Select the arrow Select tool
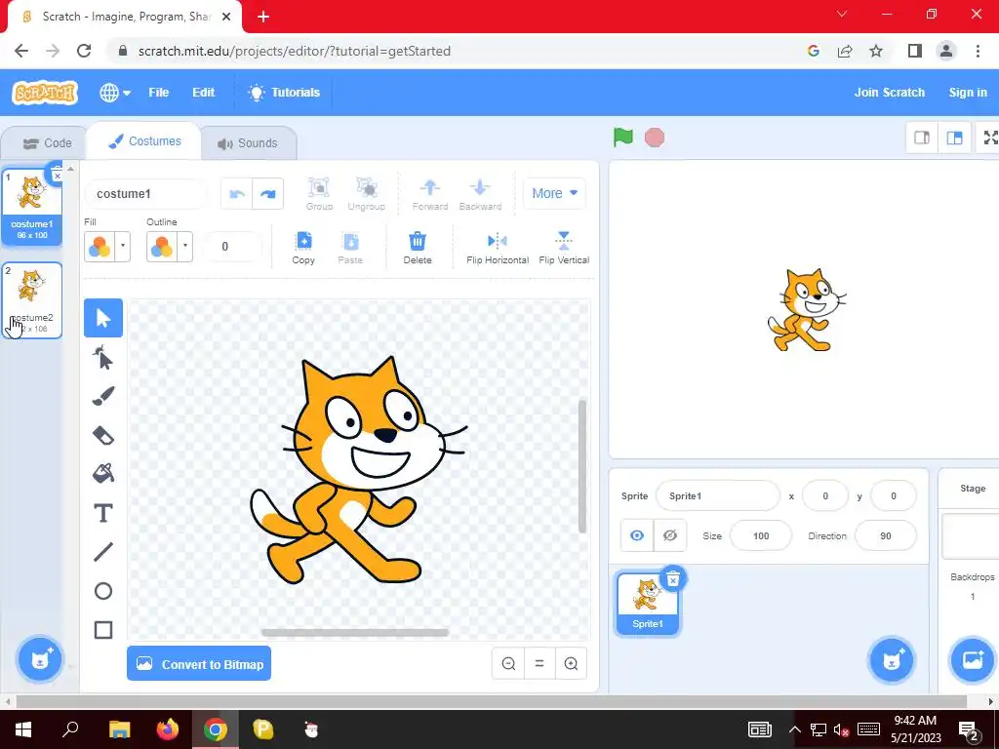 [x=103, y=317]
